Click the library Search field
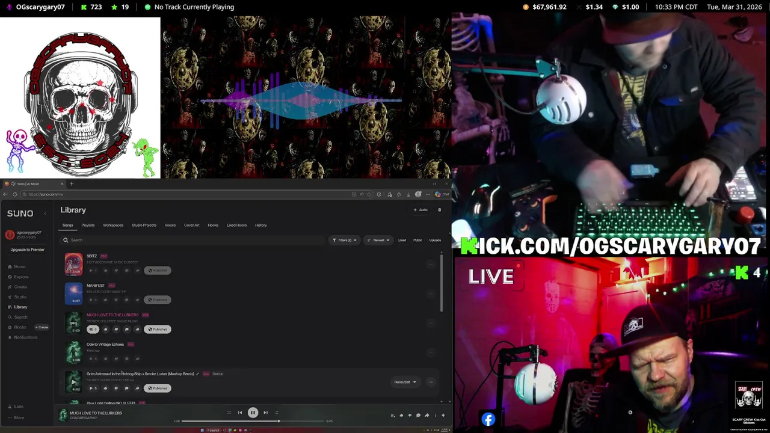This screenshot has width=770, height=433. point(192,240)
